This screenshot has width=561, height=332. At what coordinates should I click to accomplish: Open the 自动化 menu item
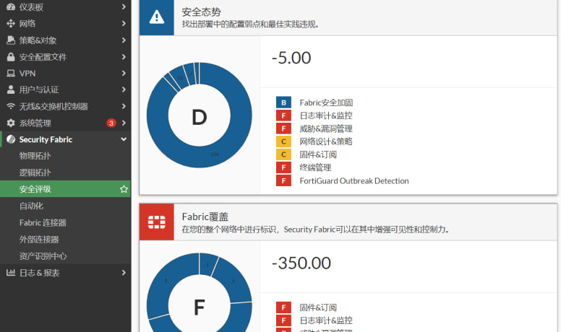pos(31,206)
